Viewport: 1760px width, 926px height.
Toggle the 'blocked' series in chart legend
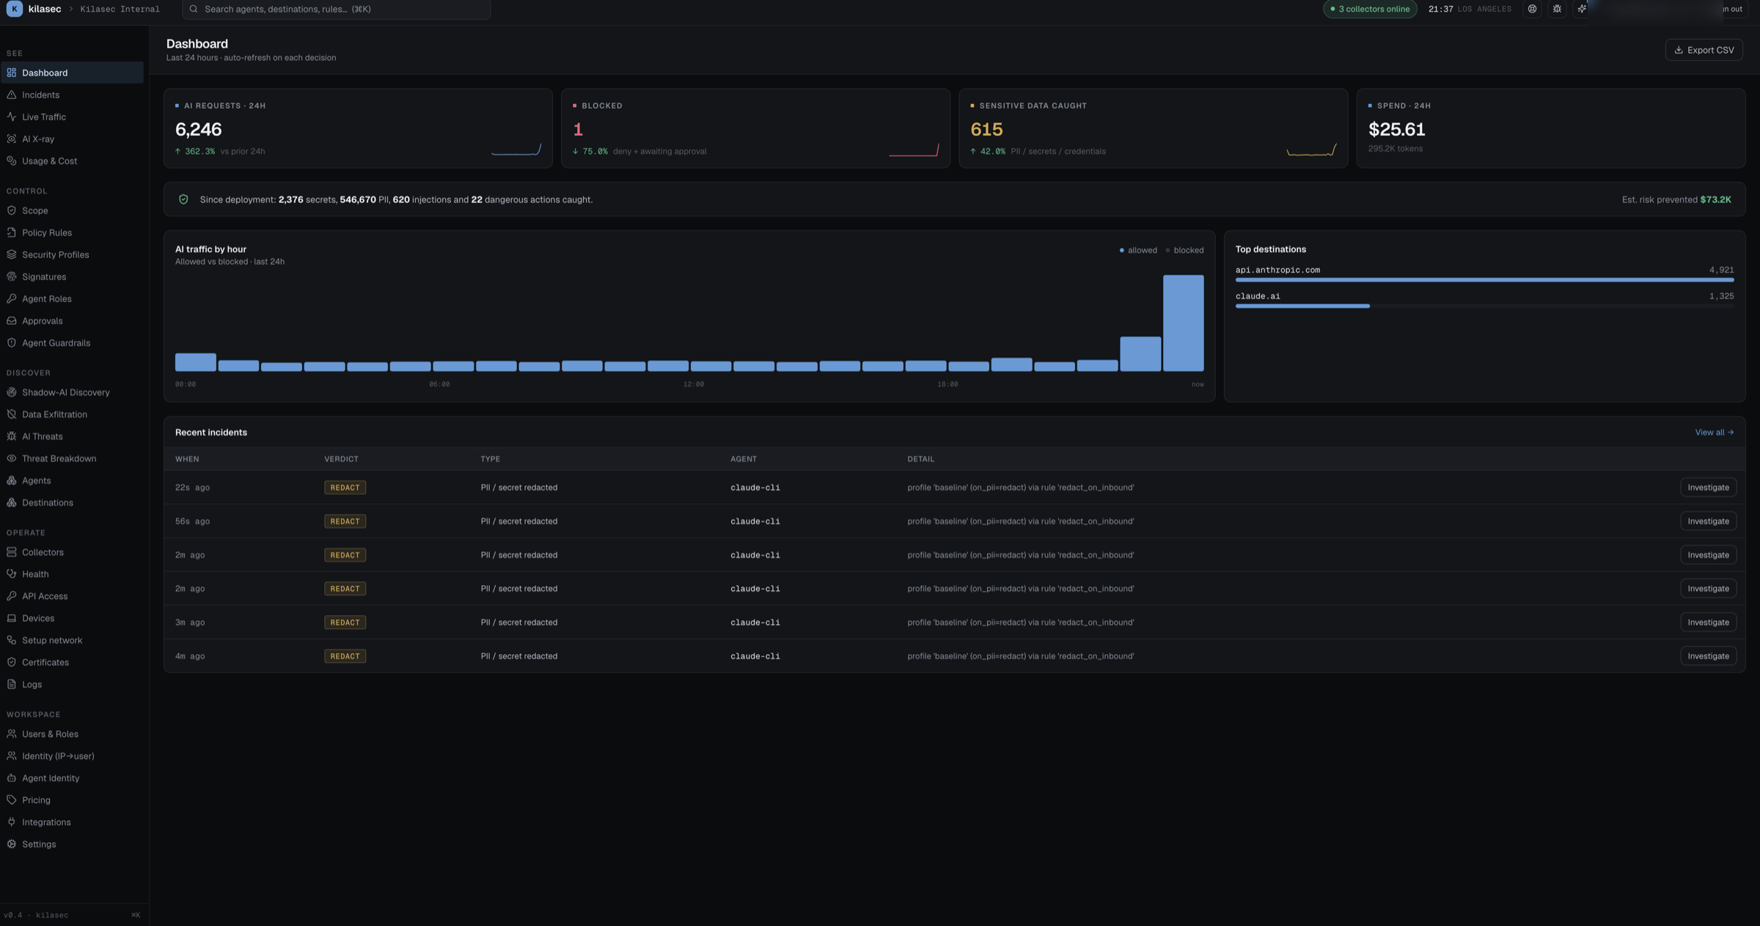tap(1184, 250)
